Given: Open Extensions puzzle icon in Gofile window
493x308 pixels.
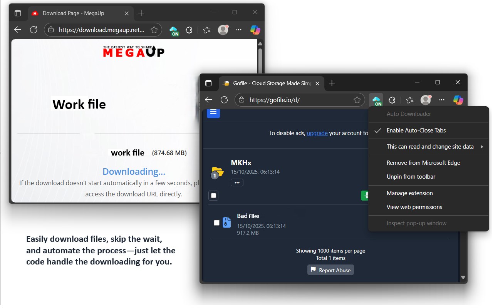Looking at the screenshot, I should (392, 100).
